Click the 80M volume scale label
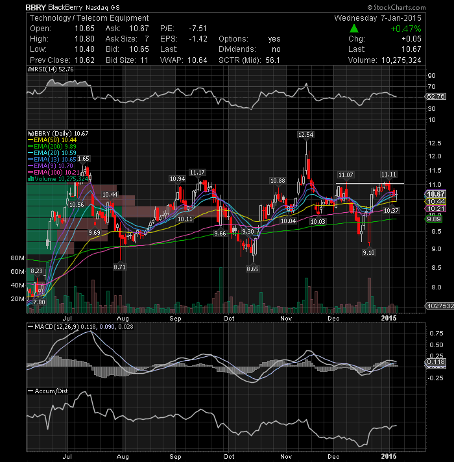The image size is (454, 462). click(18, 258)
